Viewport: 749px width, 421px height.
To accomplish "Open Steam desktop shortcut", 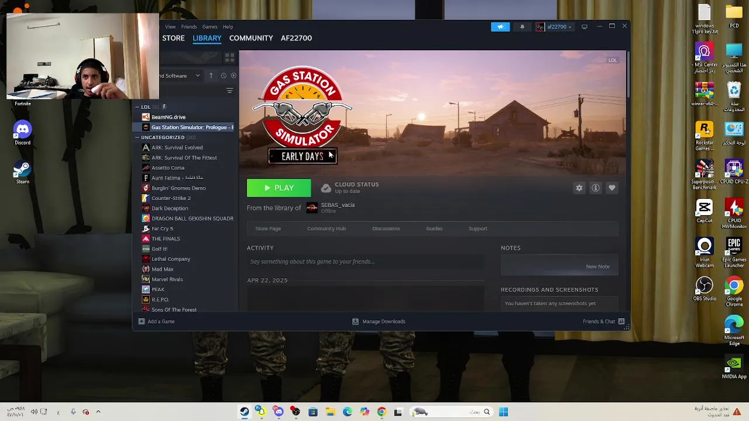I will [x=22, y=171].
